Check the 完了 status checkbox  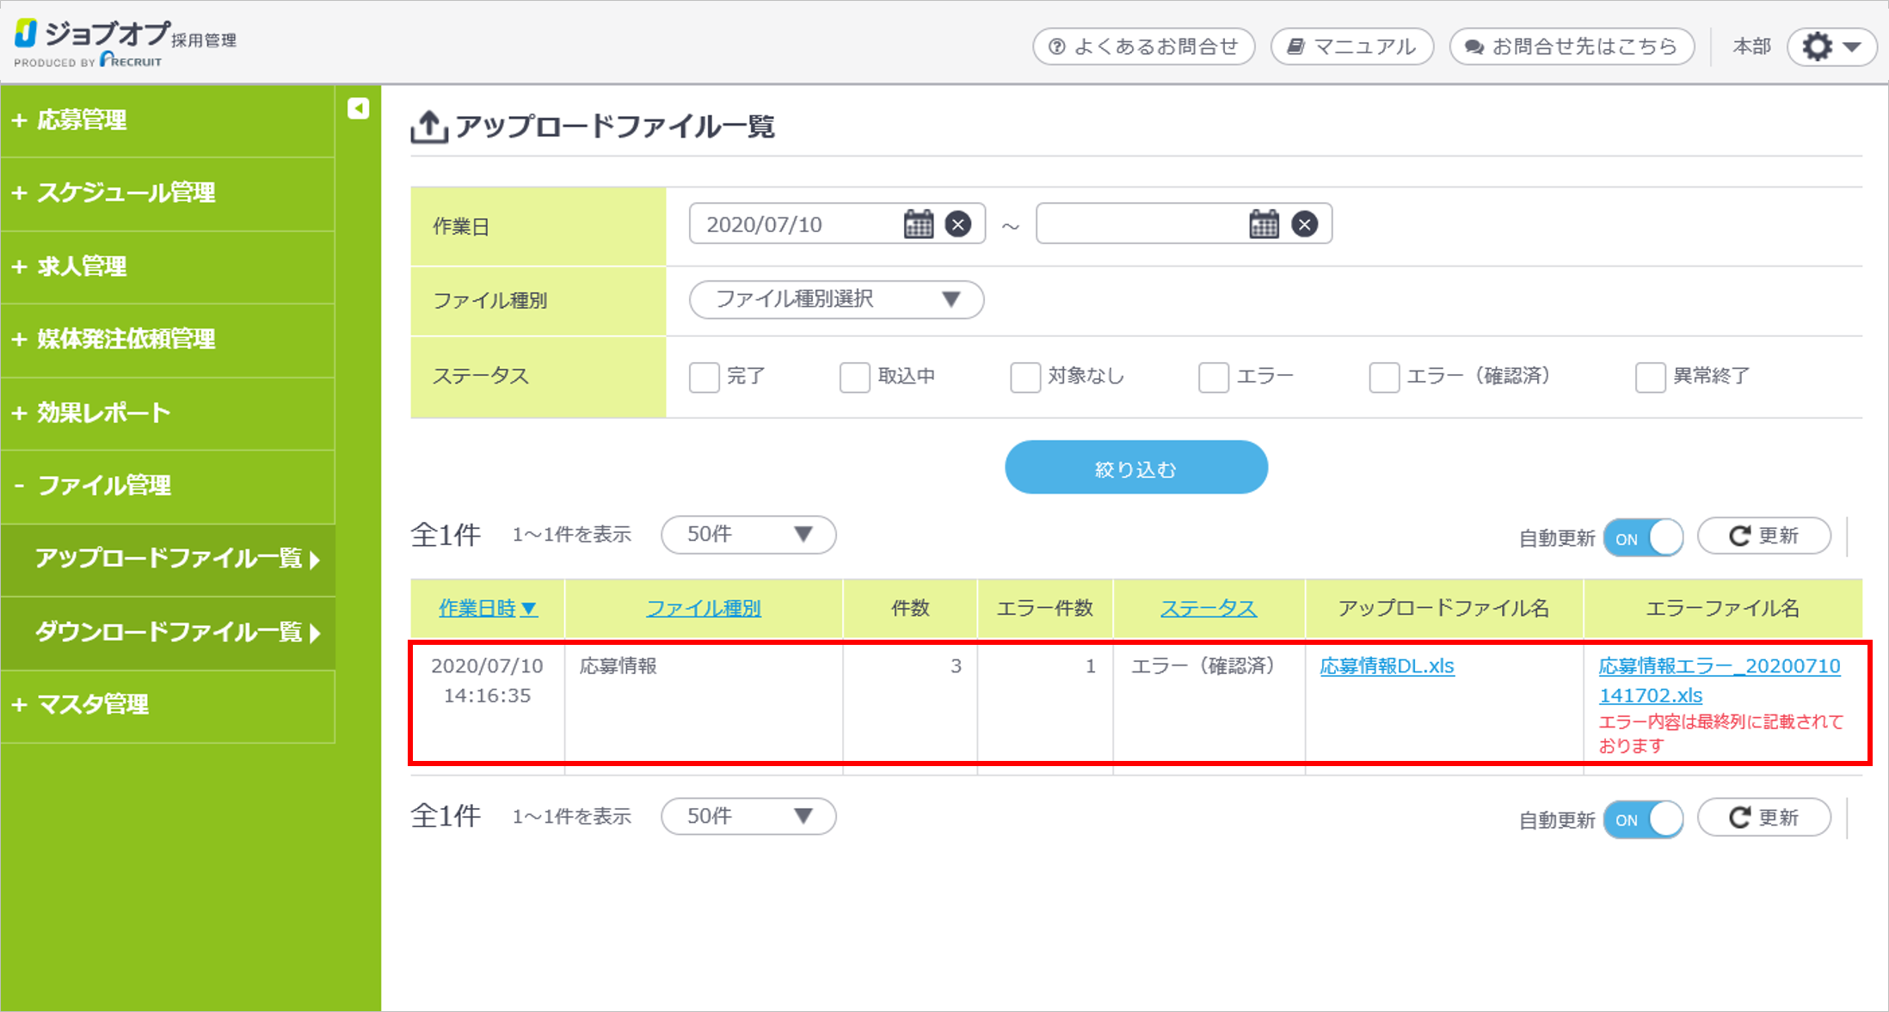click(704, 377)
